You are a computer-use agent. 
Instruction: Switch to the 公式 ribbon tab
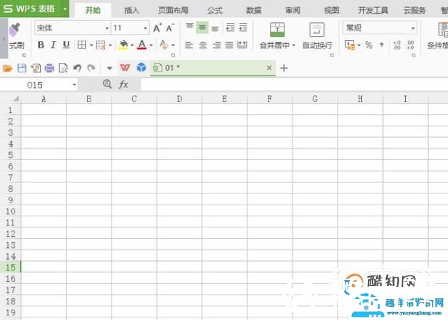(x=215, y=10)
